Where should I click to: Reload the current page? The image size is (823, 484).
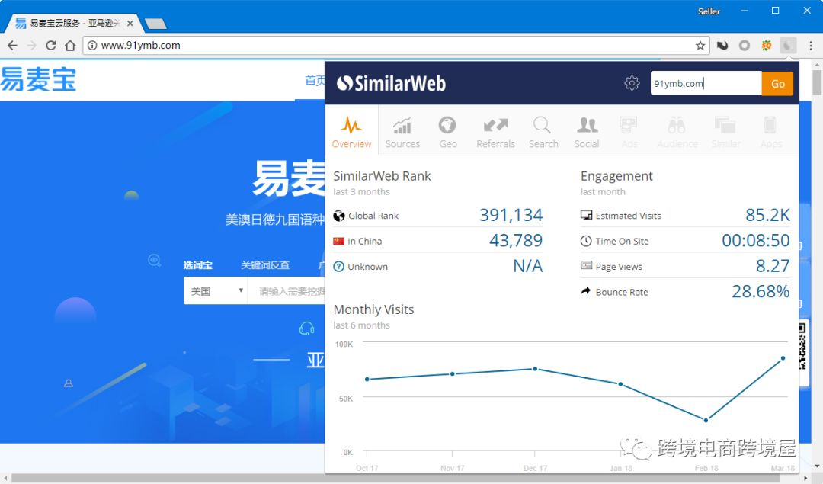coord(51,46)
